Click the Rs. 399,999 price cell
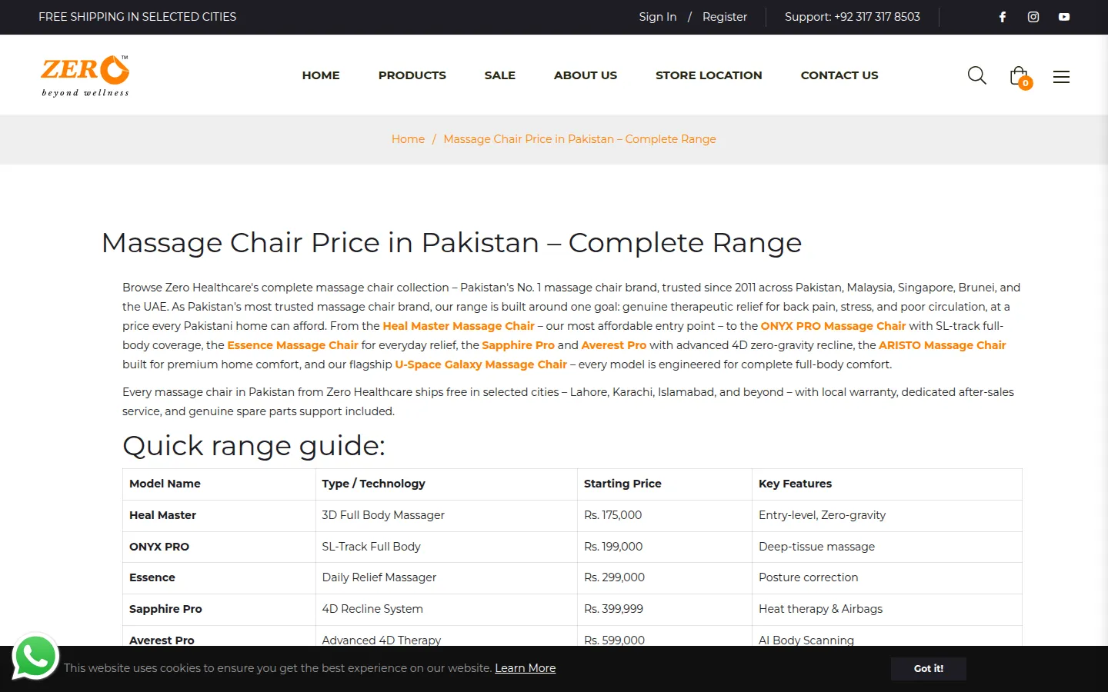 [x=665, y=610]
